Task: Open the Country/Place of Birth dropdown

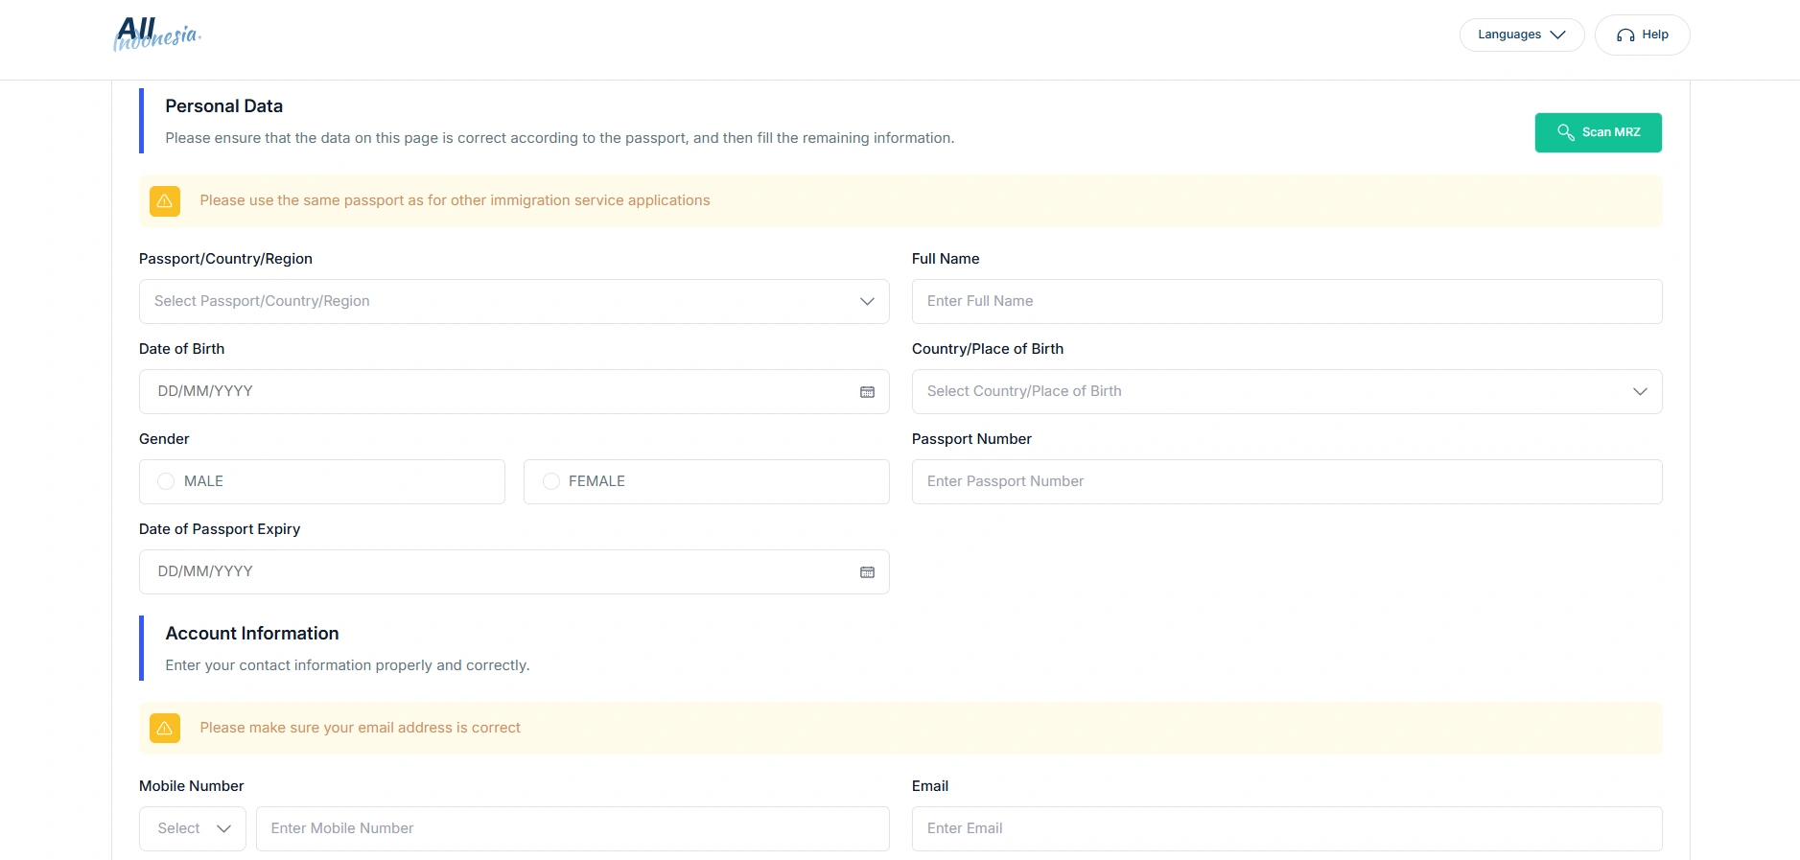Action: [x=1286, y=391]
